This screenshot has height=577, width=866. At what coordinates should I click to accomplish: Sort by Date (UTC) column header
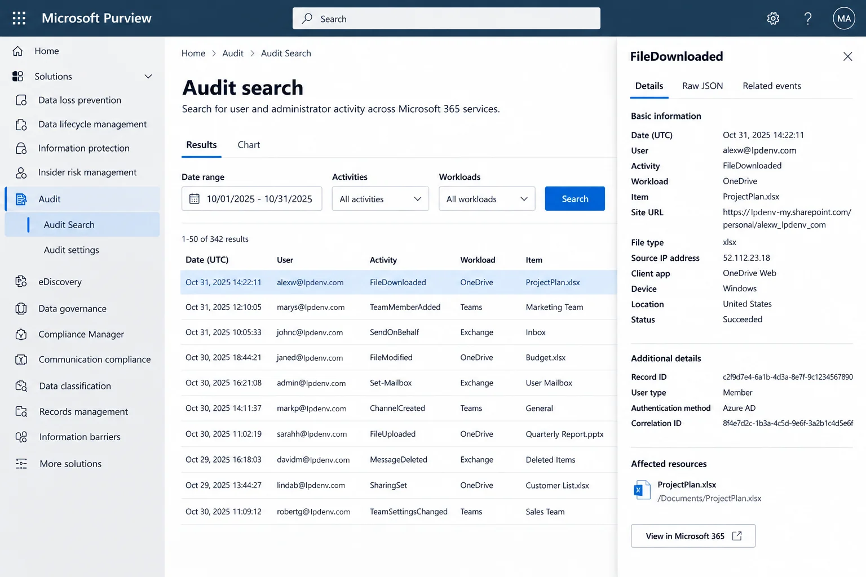[x=207, y=260]
